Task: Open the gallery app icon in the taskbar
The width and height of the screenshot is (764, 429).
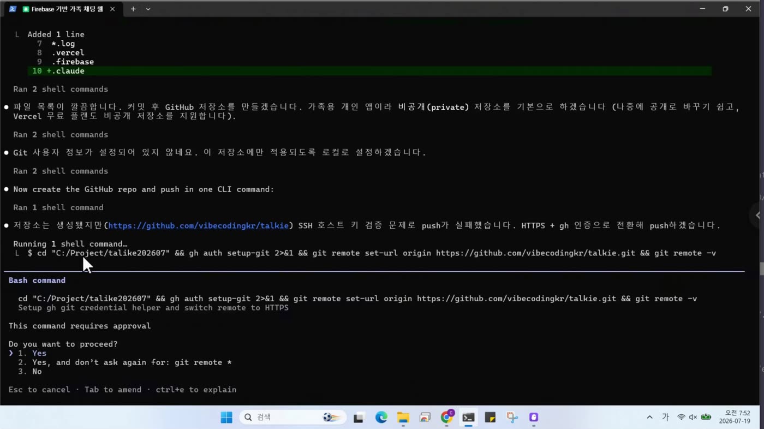Action: pos(425,418)
